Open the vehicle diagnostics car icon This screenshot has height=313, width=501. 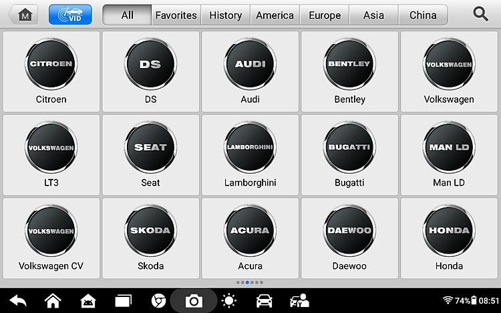pos(265,301)
